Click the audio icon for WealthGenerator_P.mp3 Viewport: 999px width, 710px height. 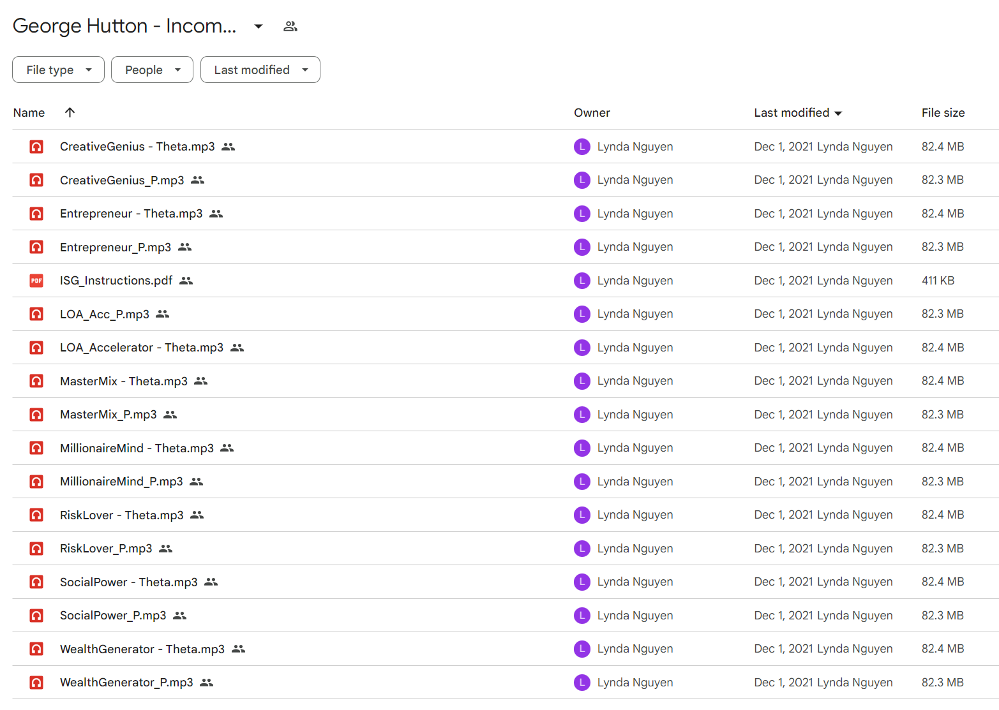pyautogui.click(x=36, y=683)
